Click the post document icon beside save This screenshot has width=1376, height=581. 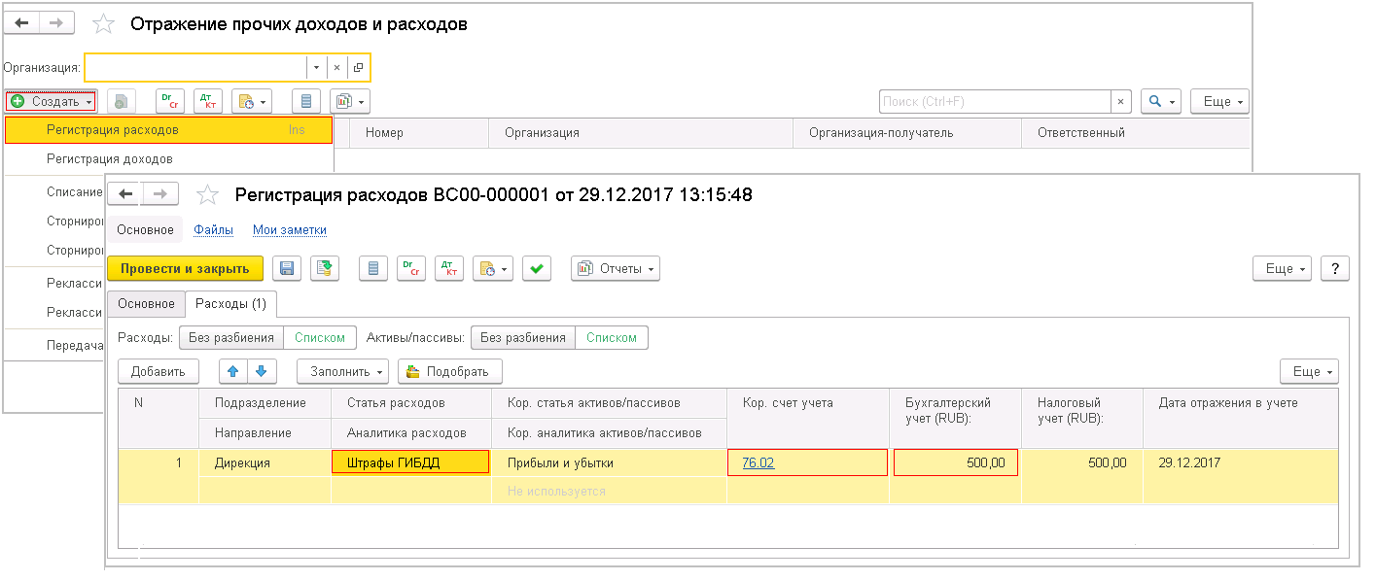[324, 269]
